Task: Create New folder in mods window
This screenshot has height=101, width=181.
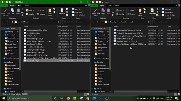Action: coord(140,12)
